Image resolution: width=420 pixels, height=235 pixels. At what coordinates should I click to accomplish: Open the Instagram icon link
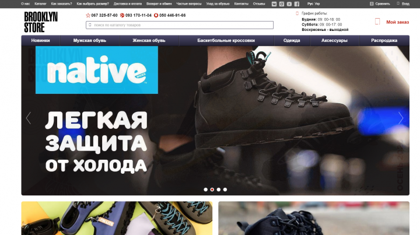[282, 4]
